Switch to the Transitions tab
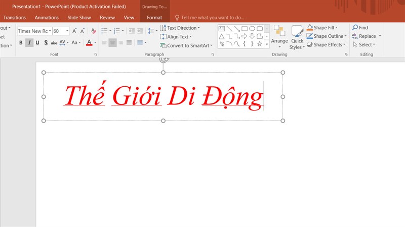Viewport: 405px width, 227px height. pyautogui.click(x=15, y=18)
